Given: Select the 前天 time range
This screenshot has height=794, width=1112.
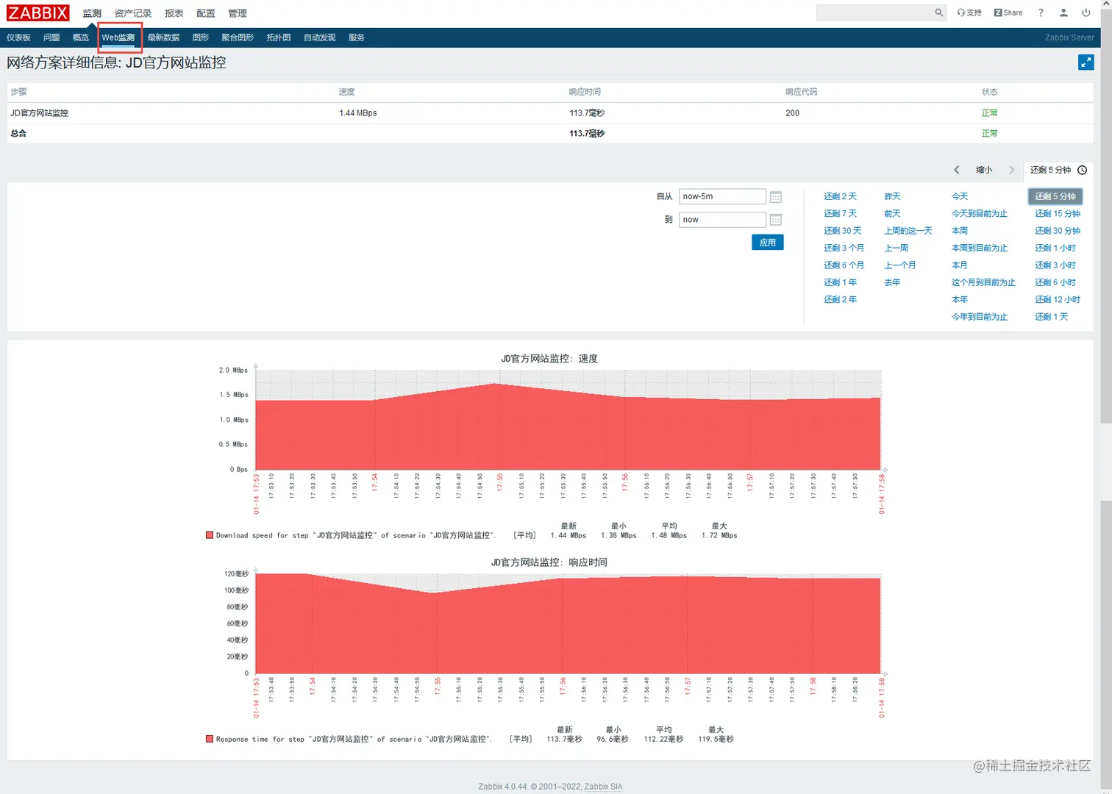Looking at the screenshot, I should pyautogui.click(x=892, y=213).
